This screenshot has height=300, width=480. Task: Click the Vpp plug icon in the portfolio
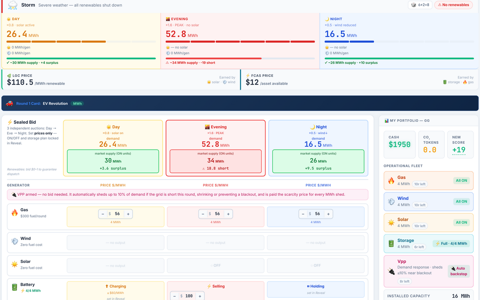(391, 271)
